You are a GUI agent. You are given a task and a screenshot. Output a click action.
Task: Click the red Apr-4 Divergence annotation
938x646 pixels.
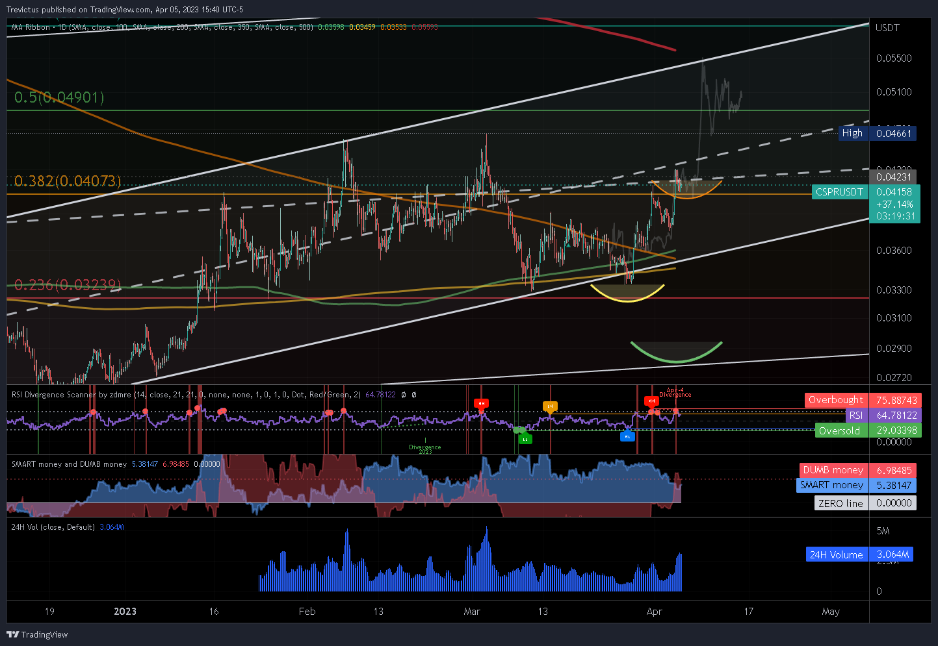tap(675, 392)
